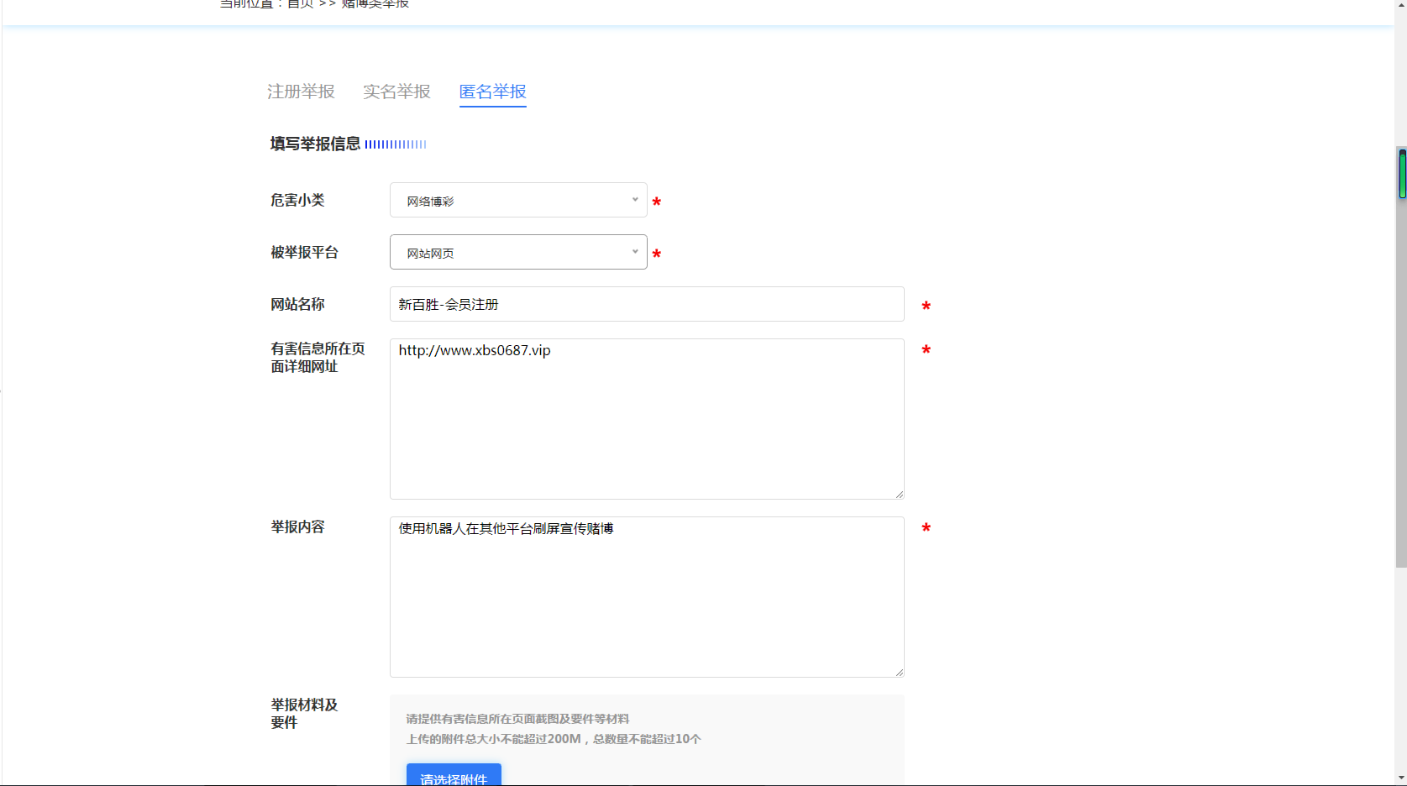Screen dimensions: 1407x786
Task: Open the 被举报平台 dropdown arrow
Action: pyautogui.click(x=634, y=252)
